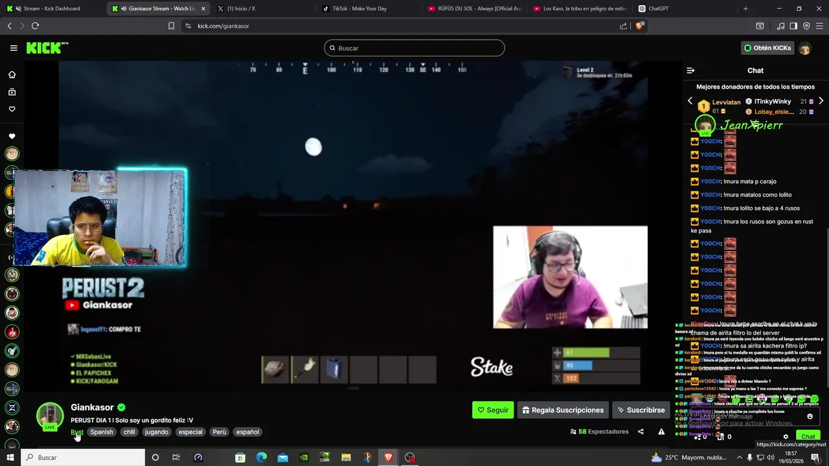
Task: Show next top donors with right chevron
Action: click(x=821, y=101)
